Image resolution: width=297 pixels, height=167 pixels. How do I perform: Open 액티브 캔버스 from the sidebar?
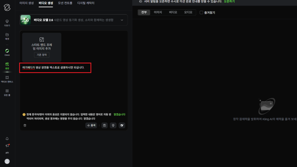click(x=7, y=79)
